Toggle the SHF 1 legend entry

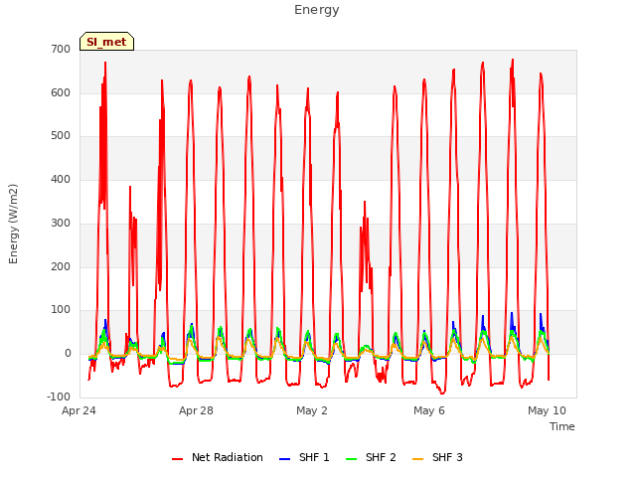304,457
